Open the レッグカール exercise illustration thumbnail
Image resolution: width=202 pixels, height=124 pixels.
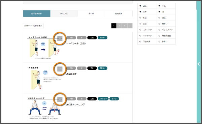click(x=43, y=48)
